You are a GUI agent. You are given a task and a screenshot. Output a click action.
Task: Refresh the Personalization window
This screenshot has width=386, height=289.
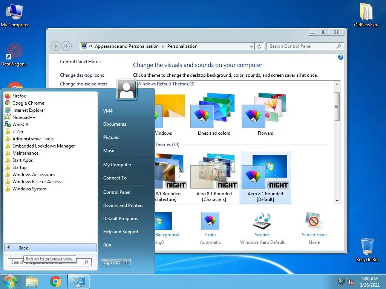point(259,46)
